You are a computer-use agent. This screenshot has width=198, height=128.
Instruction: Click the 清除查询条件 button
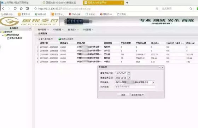138,95
